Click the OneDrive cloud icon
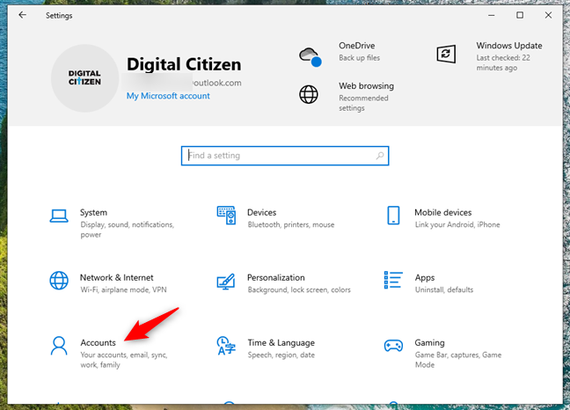 point(311,56)
